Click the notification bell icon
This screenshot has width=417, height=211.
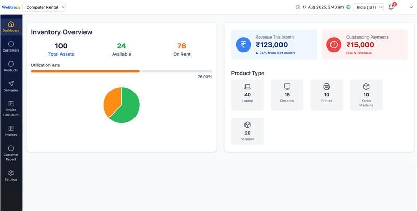[x=391, y=7]
